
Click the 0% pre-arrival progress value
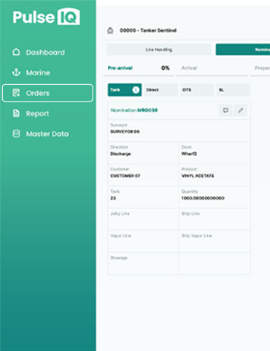pos(166,68)
